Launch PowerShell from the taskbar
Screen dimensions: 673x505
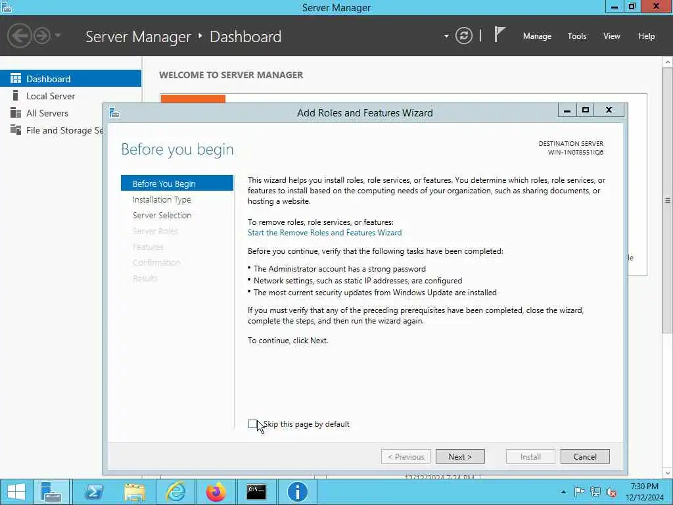click(93, 492)
